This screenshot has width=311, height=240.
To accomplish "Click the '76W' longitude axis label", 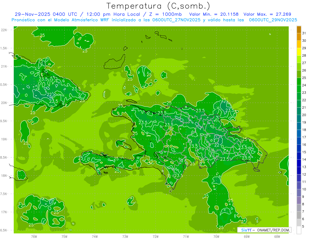I will click(x=34, y=236).
